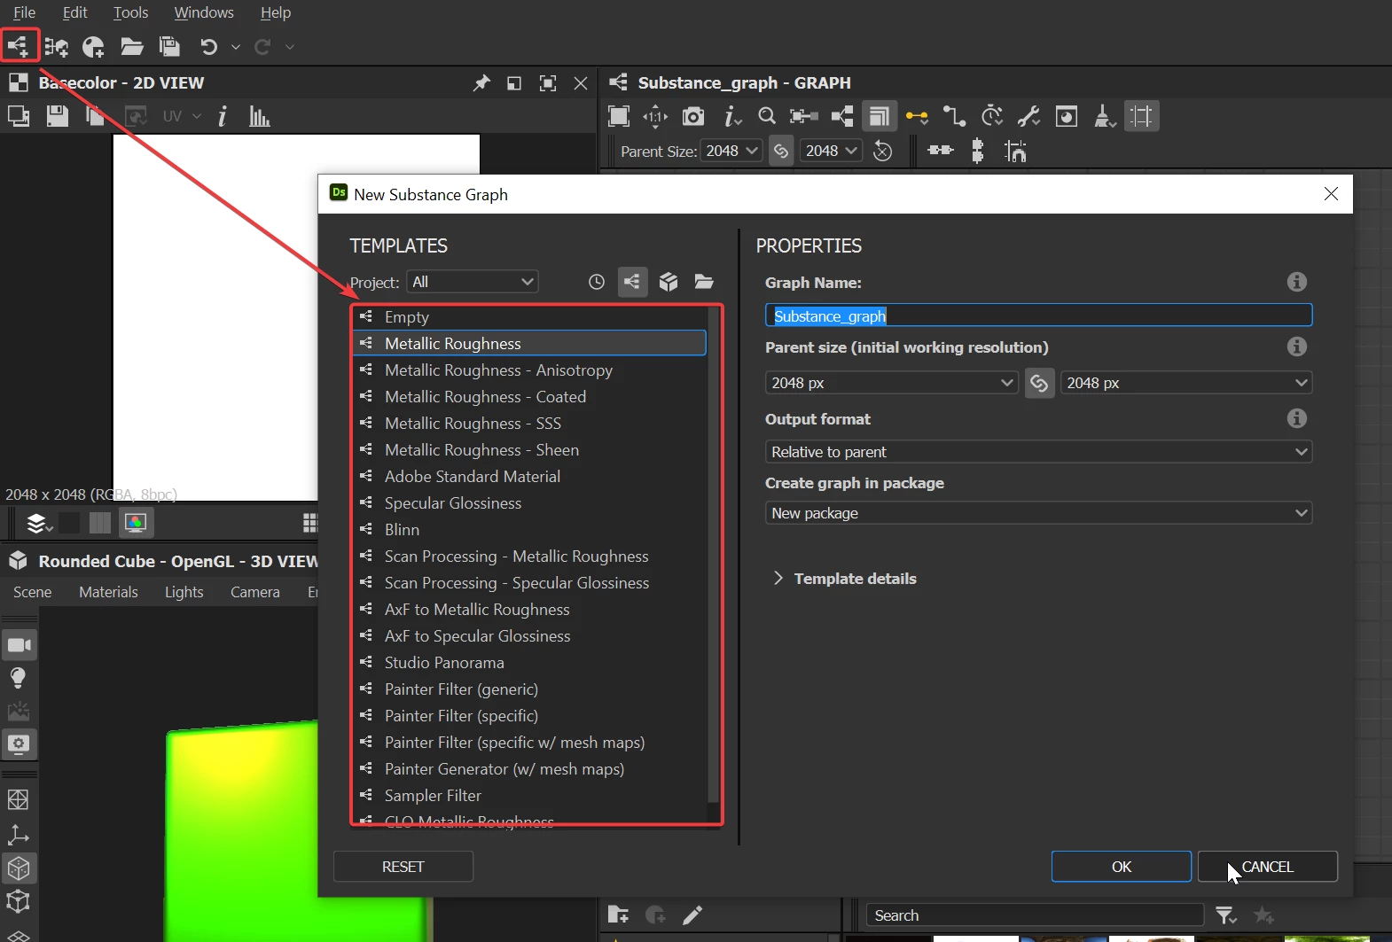
Task: Open the Tools menu
Action: 131,12
